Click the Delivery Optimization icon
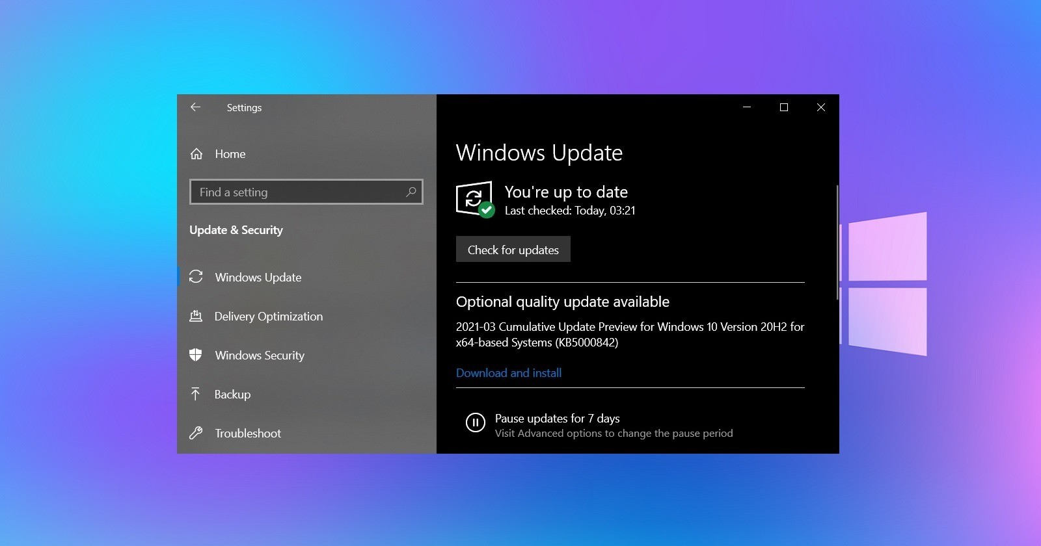1041x546 pixels. pos(196,316)
